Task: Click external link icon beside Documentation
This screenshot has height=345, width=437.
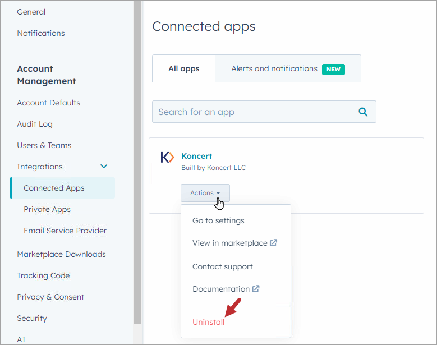Action: (x=256, y=289)
